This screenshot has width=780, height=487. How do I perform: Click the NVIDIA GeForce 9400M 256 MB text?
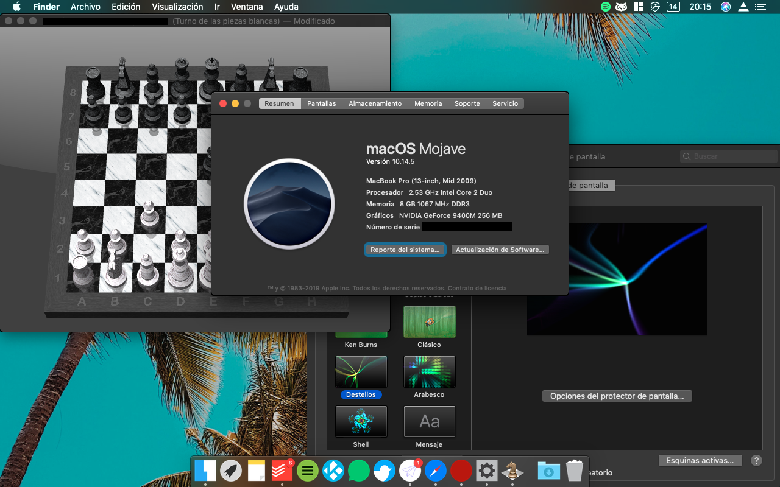click(x=450, y=215)
